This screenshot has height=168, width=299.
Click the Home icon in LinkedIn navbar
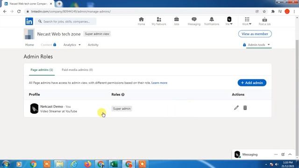point(141,21)
